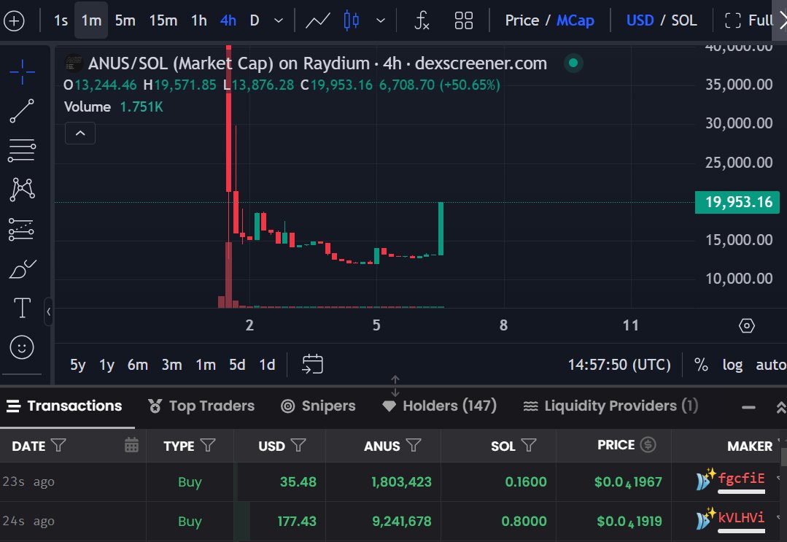
Task: Select candlestick chart style
Action: click(352, 20)
